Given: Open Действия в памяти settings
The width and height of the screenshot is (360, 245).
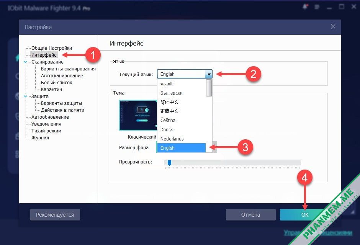Looking at the screenshot, I should pos(62,110).
